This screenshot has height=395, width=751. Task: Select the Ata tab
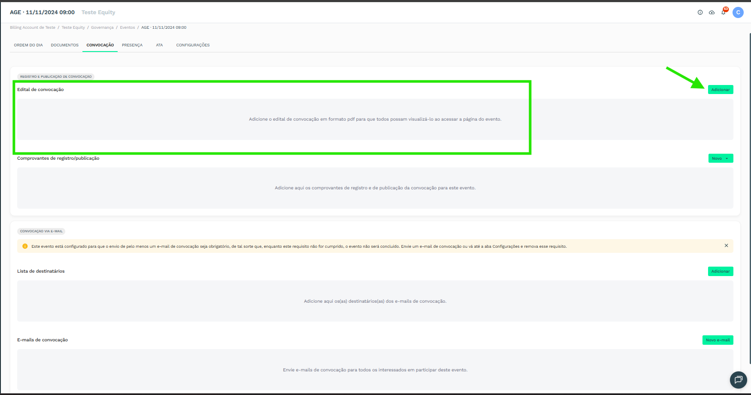(159, 45)
